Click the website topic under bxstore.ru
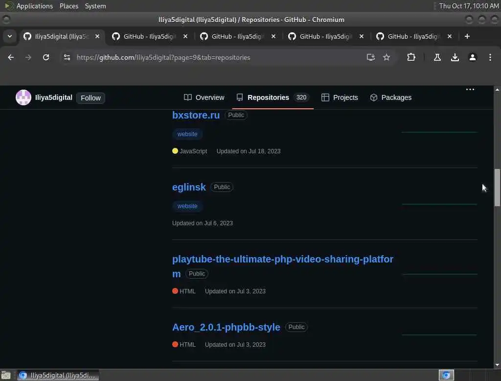501x381 pixels. pyautogui.click(x=187, y=134)
